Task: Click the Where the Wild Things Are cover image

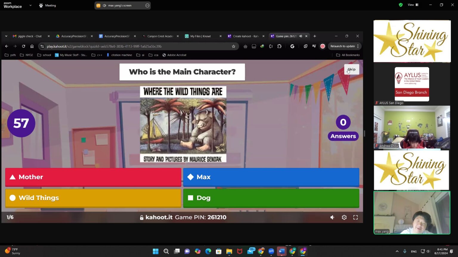Action: (x=183, y=124)
